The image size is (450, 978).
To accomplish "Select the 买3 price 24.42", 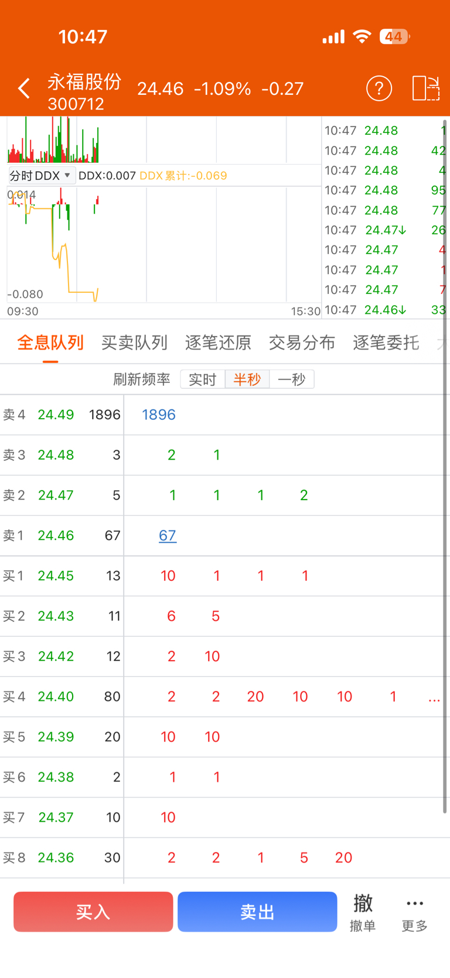I will [x=56, y=656].
